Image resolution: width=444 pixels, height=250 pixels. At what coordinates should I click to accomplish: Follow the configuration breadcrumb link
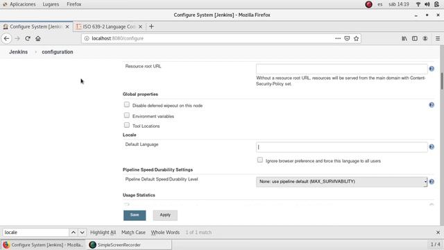pyautogui.click(x=58, y=52)
